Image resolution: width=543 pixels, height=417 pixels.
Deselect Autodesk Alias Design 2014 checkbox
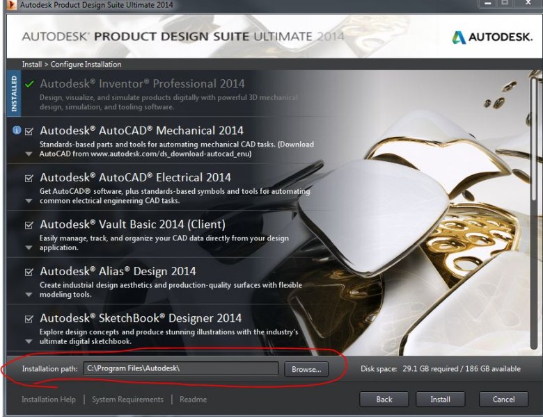tap(29, 272)
